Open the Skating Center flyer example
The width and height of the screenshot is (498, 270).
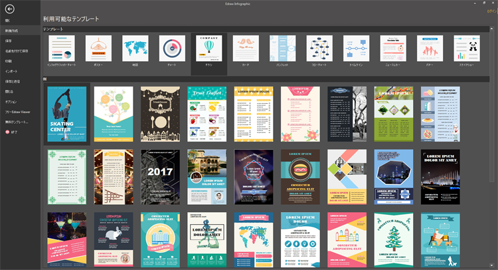point(66,114)
